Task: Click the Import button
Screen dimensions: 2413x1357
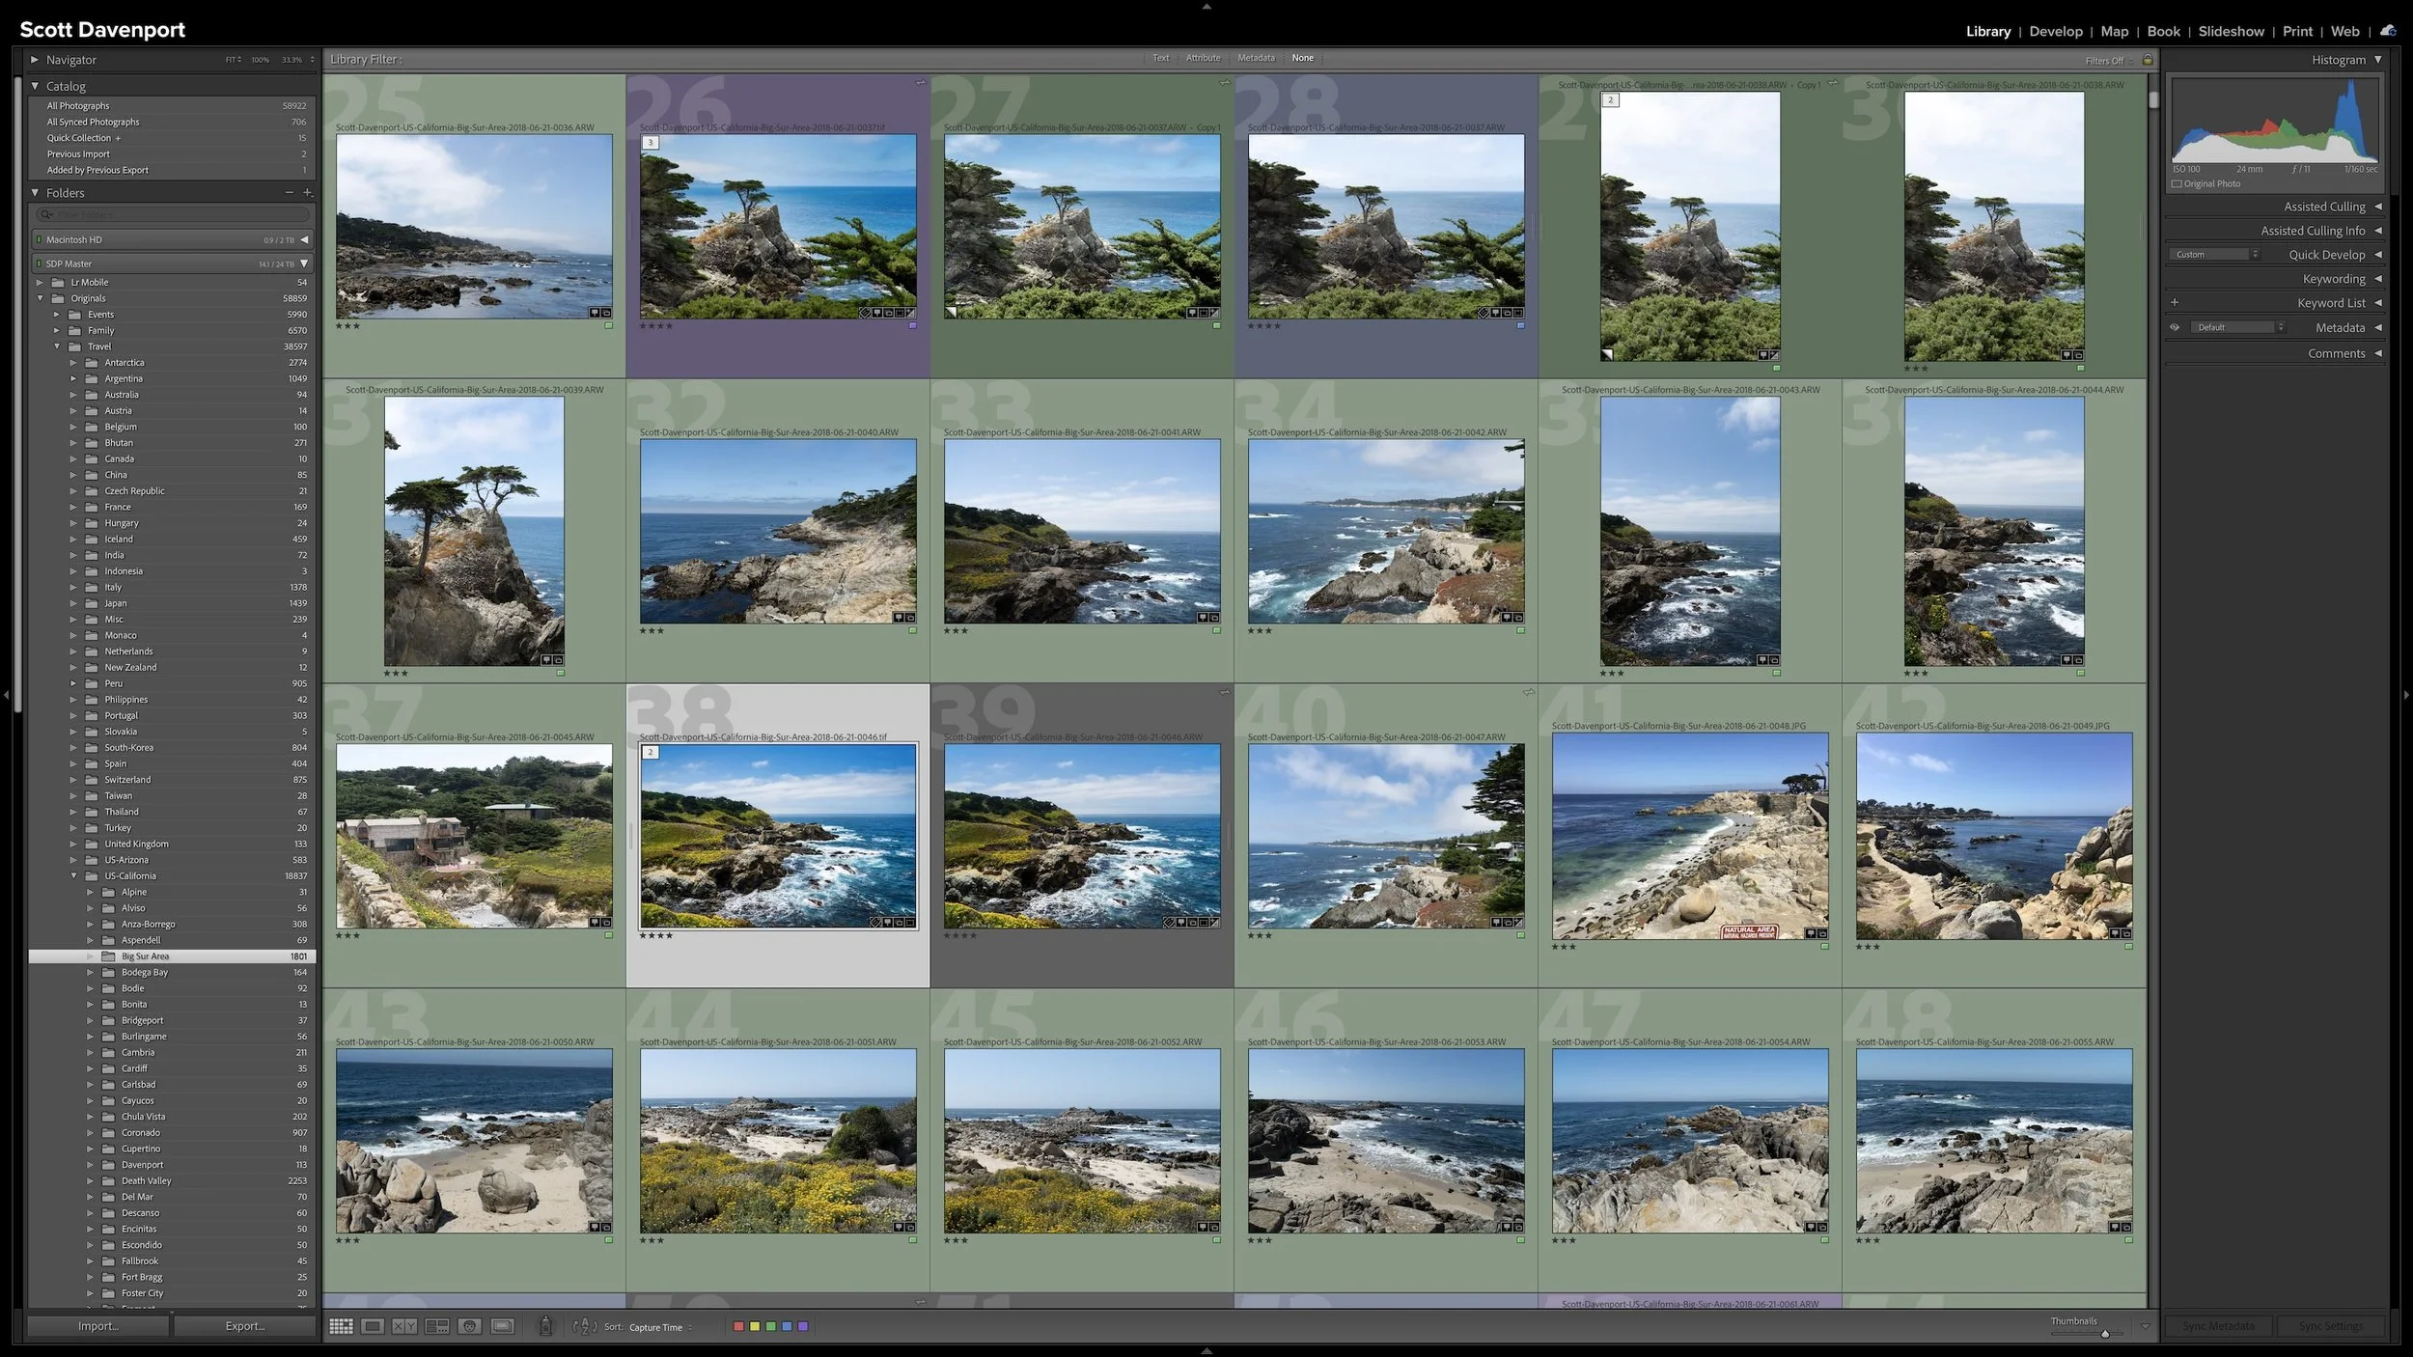Action: click(98, 1326)
